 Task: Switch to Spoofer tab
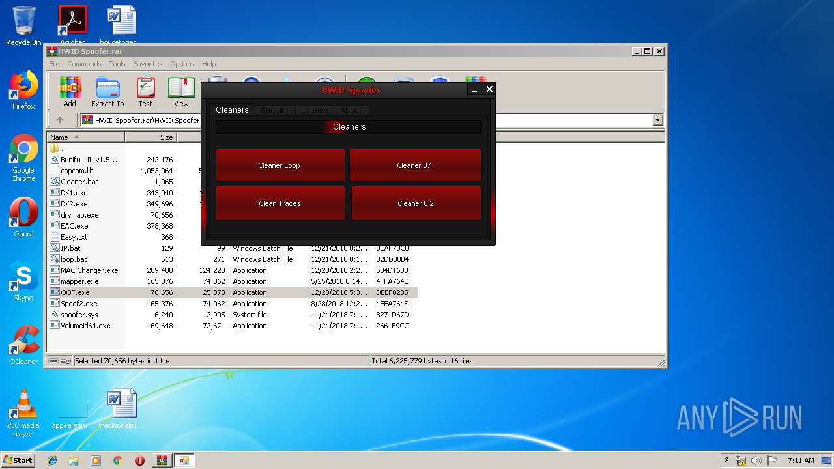[275, 110]
